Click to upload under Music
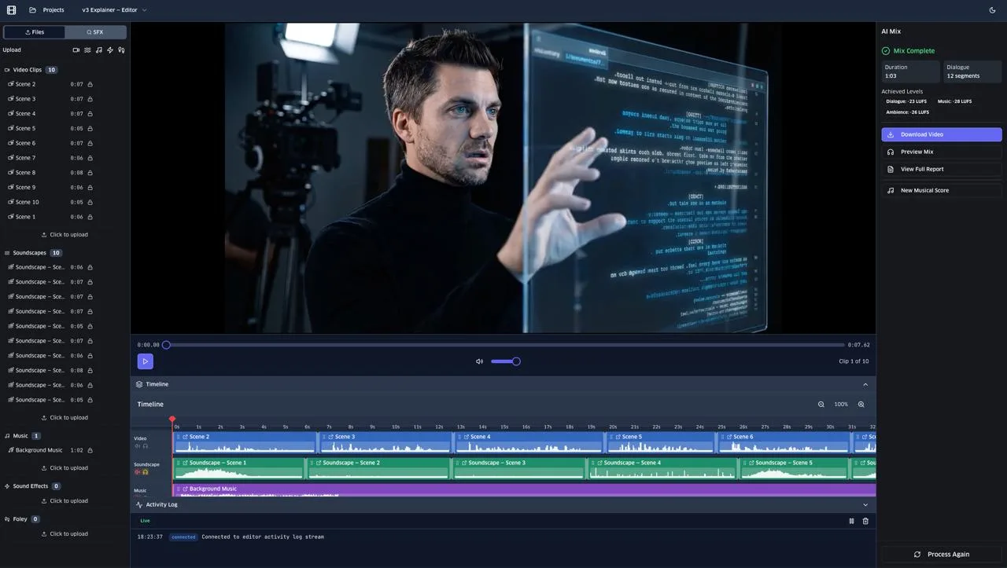Image resolution: width=1007 pixels, height=568 pixels. coord(65,468)
